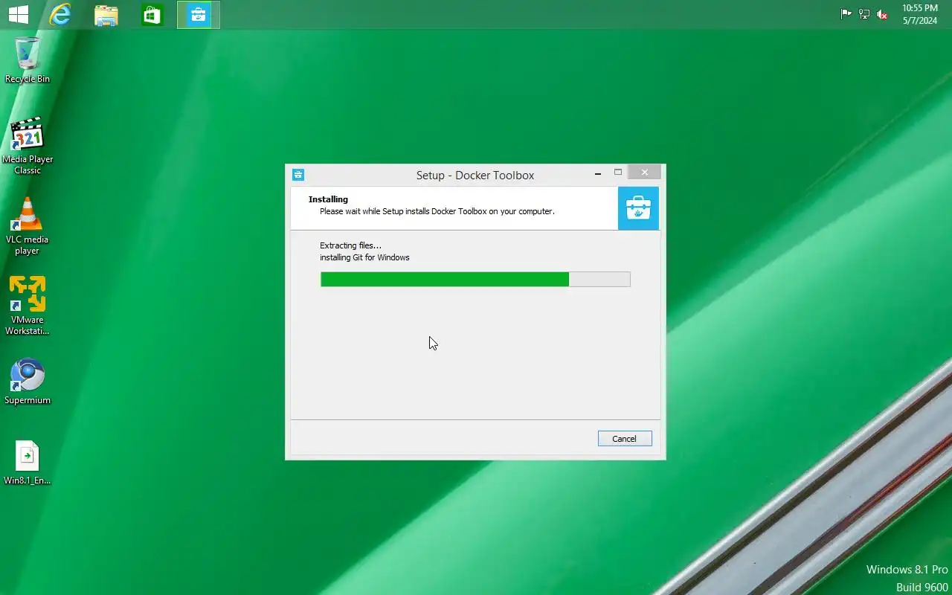Open the Recycle Bin desktop icon
Image resolution: width=952 pixels, height=595 pixels.
(28, 59)
